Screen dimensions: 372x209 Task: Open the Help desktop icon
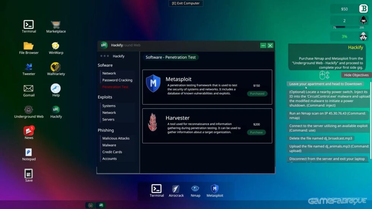pos(56,90)
